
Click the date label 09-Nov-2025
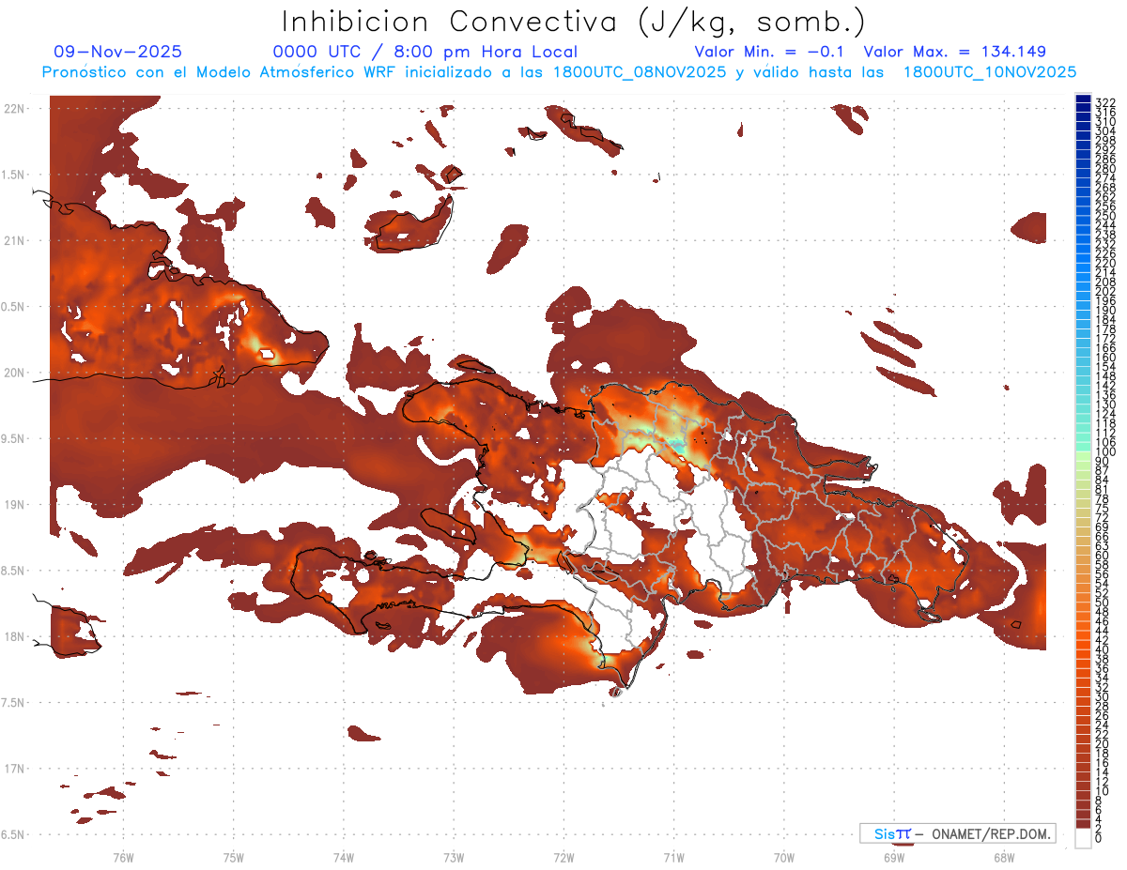click(118, 52)
